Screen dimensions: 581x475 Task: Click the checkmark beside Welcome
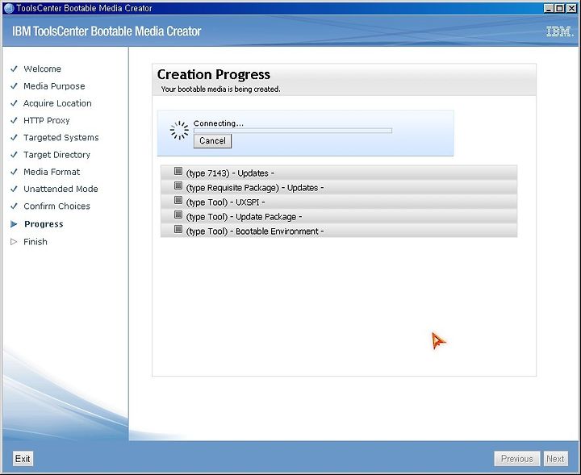[14, 69]
